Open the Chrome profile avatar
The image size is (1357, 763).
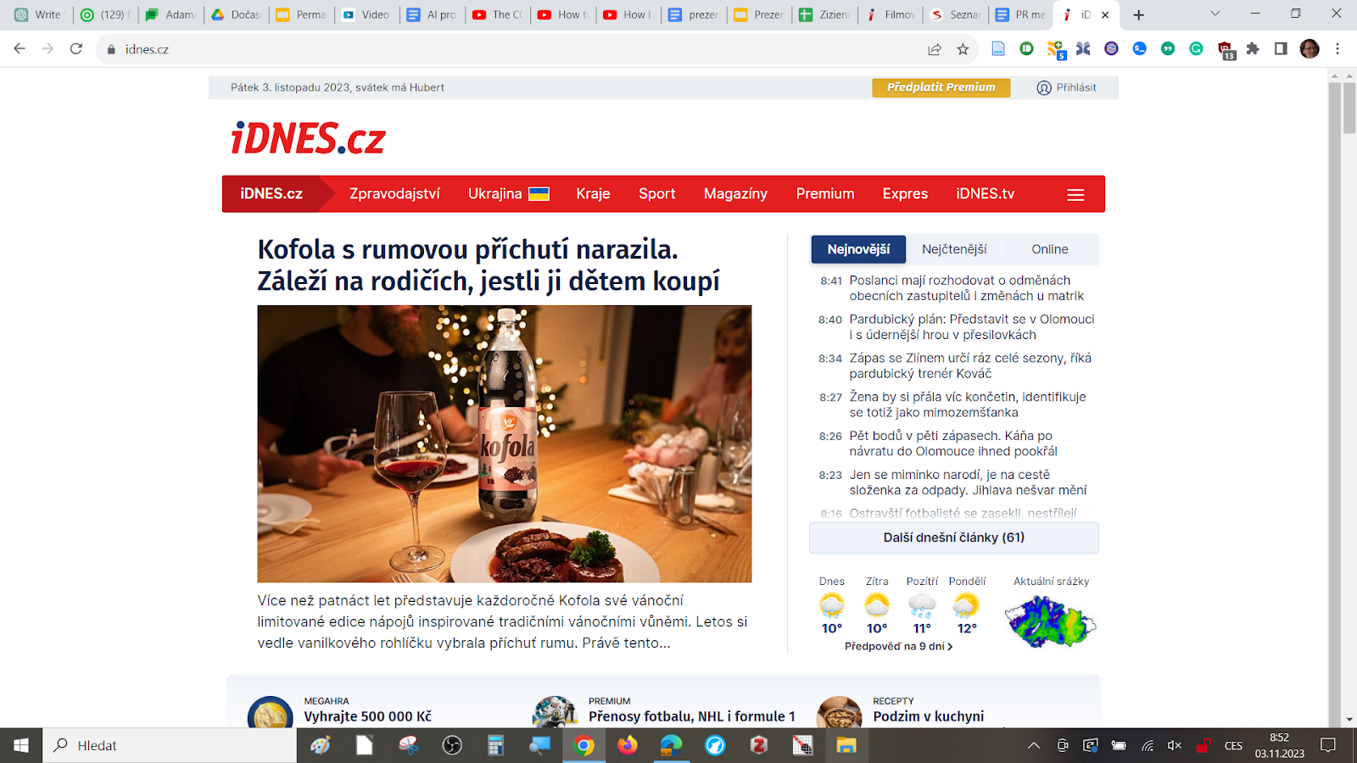(x=1310, y=48)
